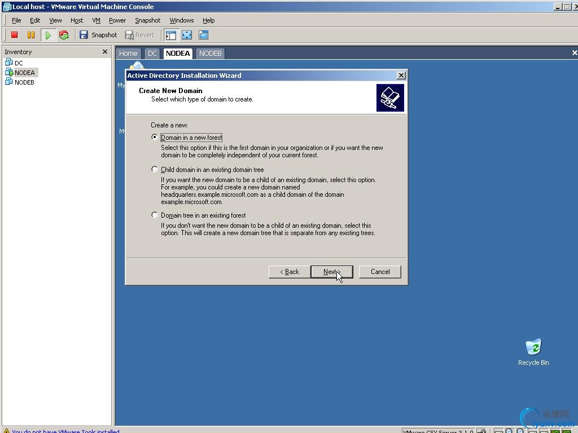Toggle the inventory view toolbar icon

[x=170, y=35]
